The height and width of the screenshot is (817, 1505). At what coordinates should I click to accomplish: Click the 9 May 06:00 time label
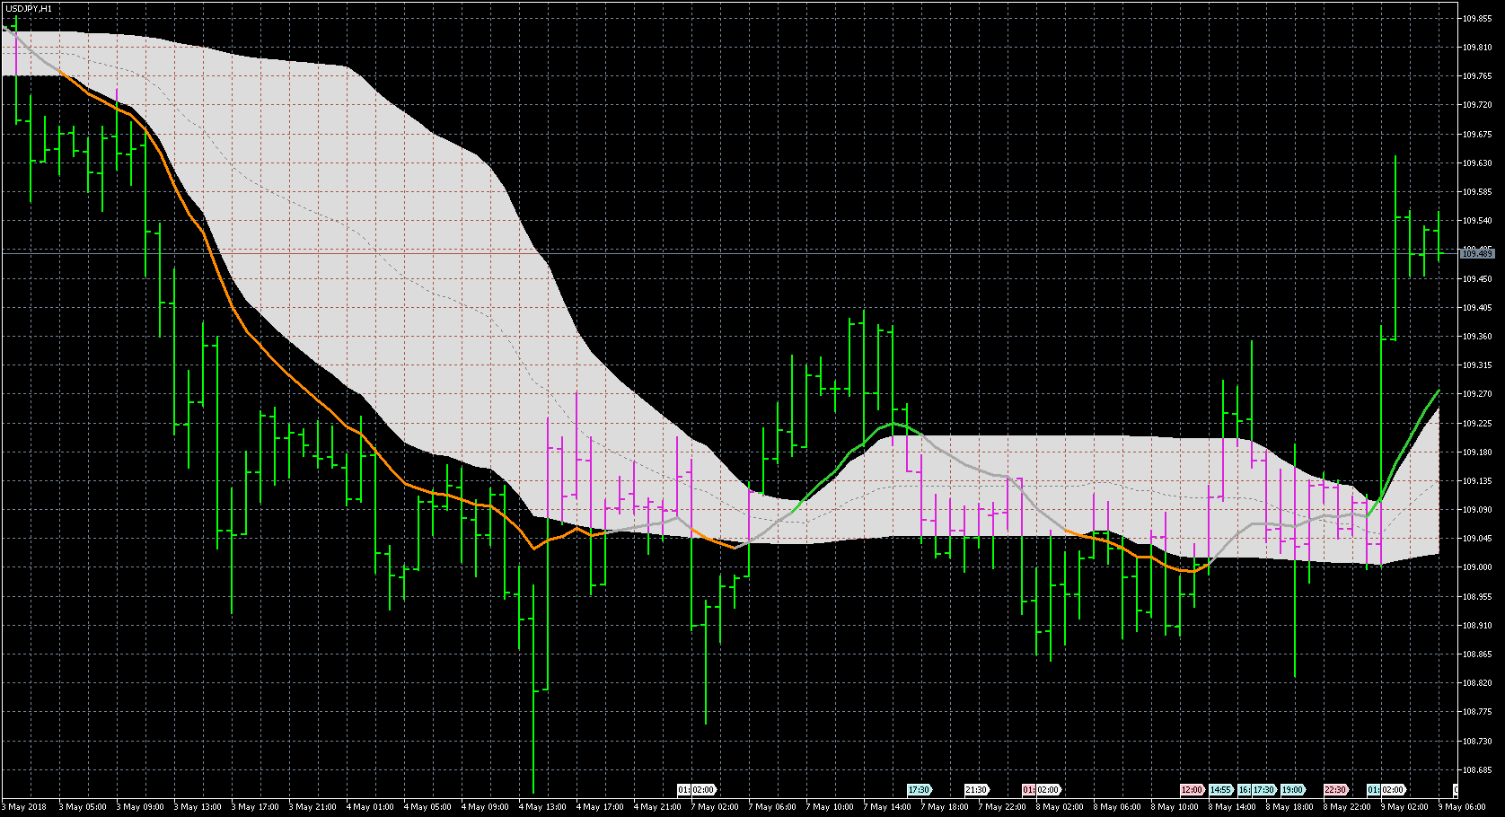(1462, 807)
